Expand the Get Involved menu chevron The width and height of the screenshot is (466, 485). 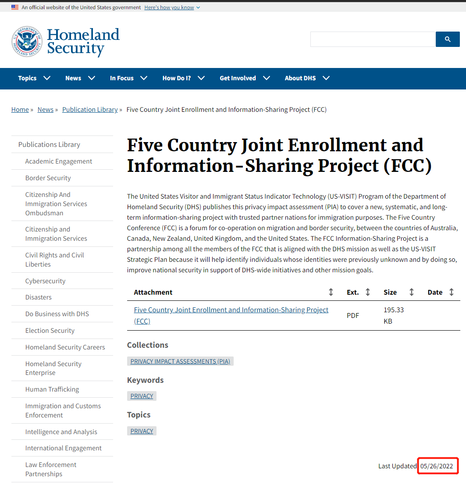pyautogui.click(x=267, y=78)
